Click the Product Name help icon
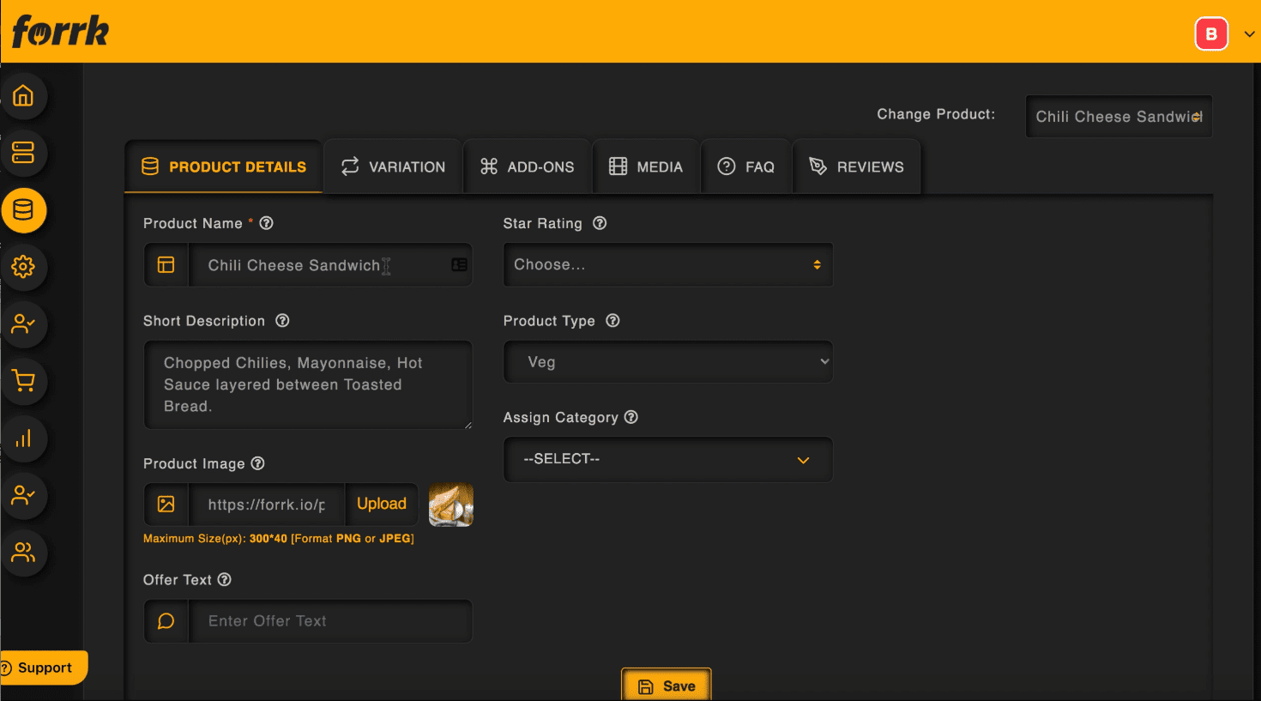Screen dimensions: 1261x701 [x=267, y=223]
